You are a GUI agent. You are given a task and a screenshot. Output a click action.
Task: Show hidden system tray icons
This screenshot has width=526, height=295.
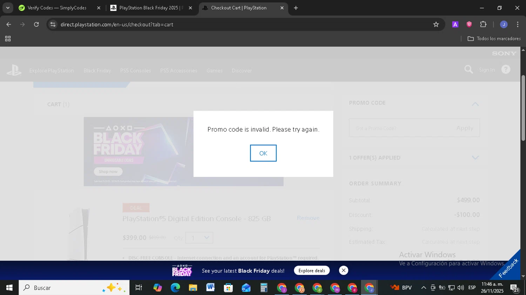pos(424,288)
